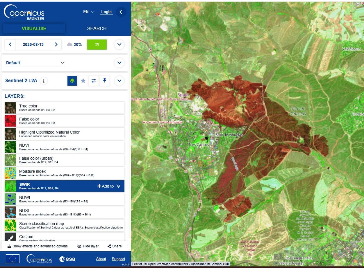364x268 pixels.
Task: Switch to the SEARCH tab
Action: (x=97, y=28)
